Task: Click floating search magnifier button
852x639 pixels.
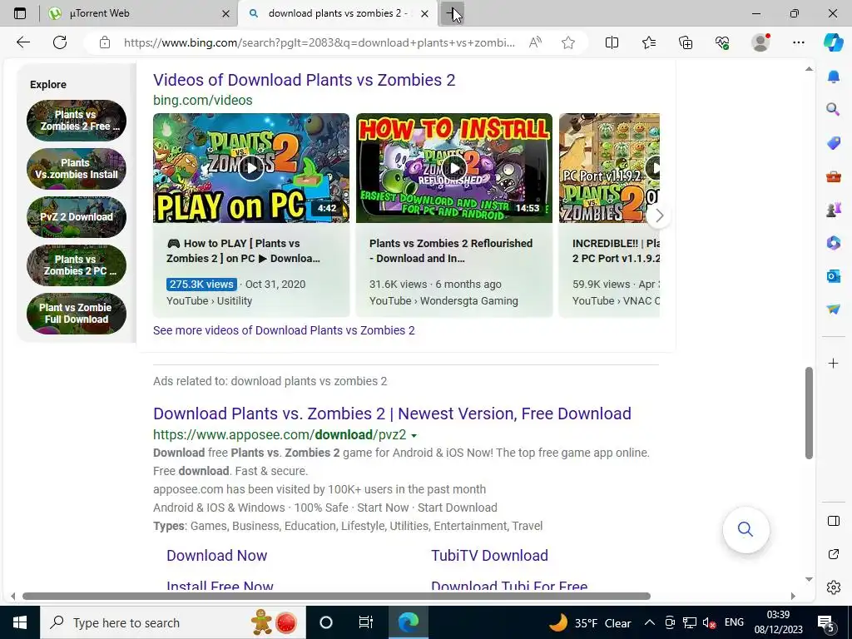Action: tap(745, 529)
